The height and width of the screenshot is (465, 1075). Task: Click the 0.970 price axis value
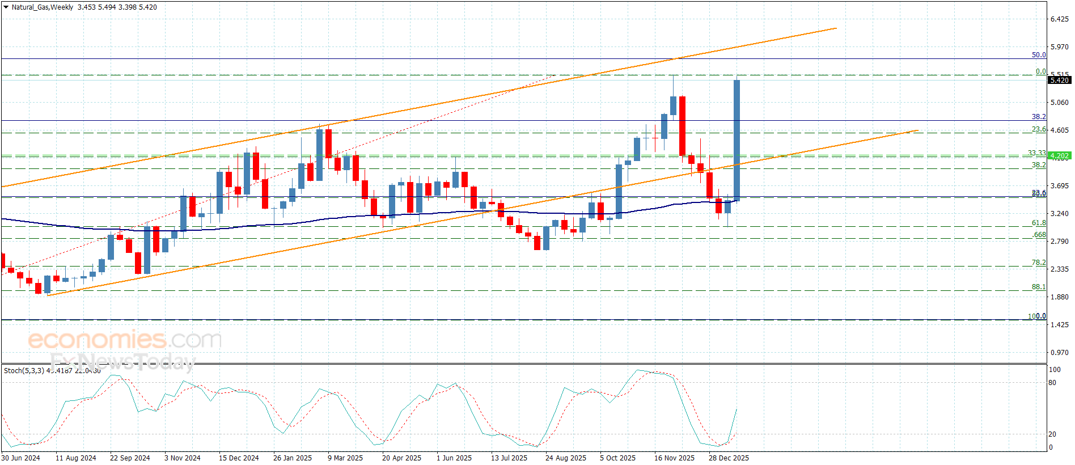point(1060,353)
